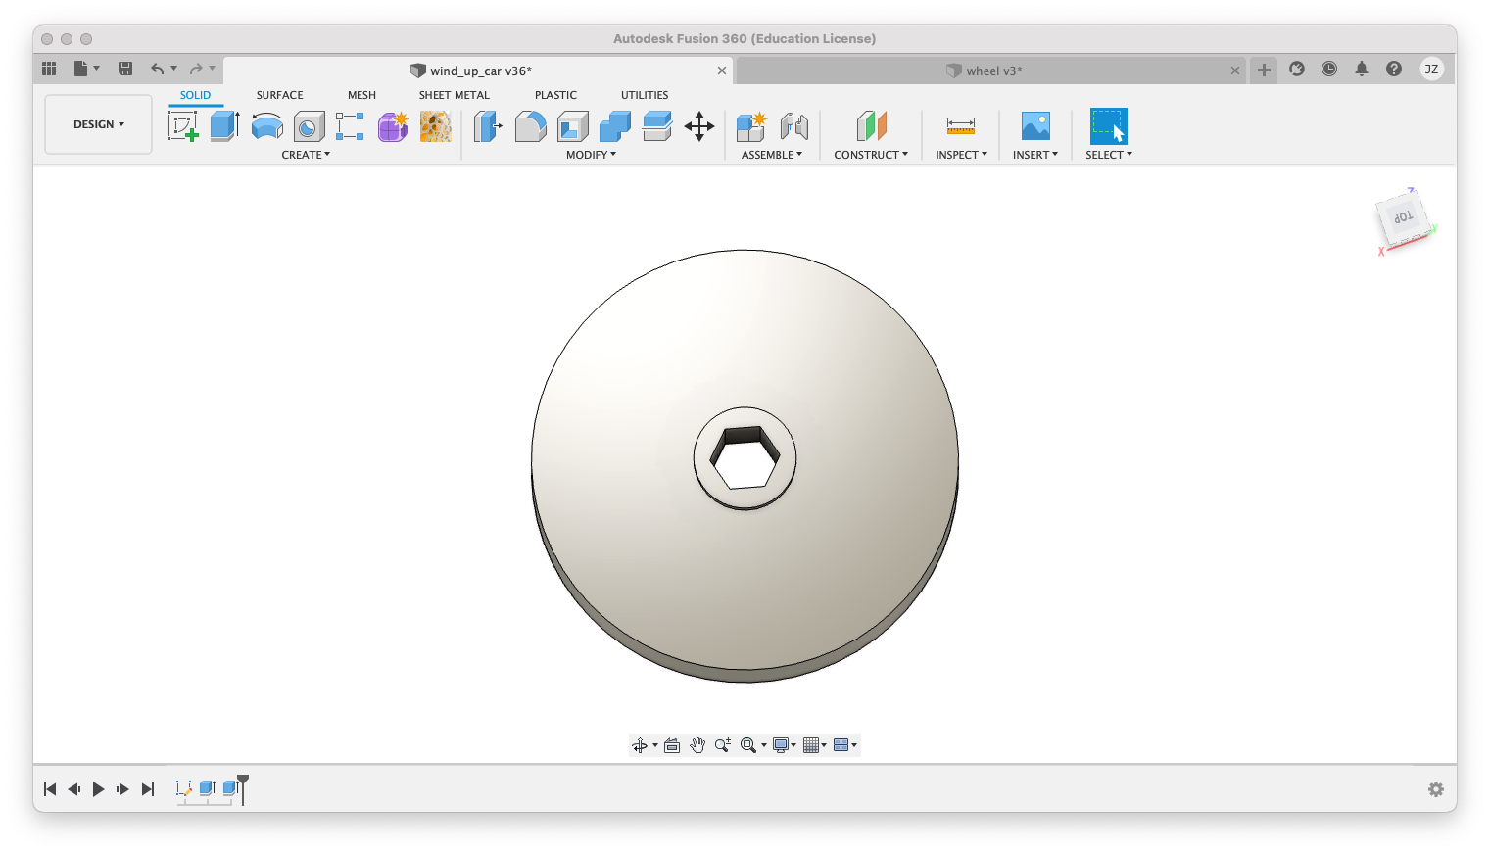This screenshot has width=1490, height=853.
Task: Close the wind_up_car v36 tab
Action: (x=722, y=71)
